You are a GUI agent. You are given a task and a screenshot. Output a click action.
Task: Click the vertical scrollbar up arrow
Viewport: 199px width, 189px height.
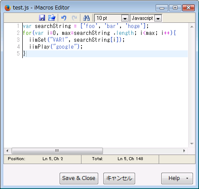192,27
